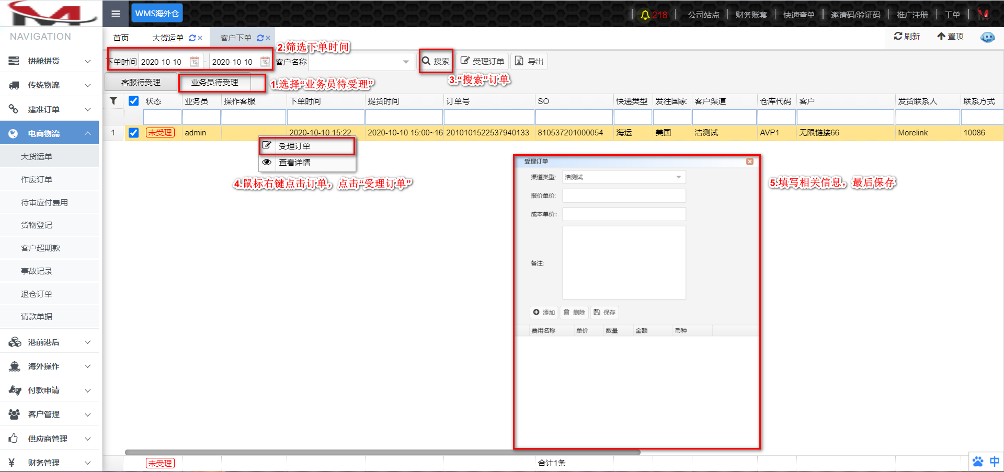Open the chat robot assistant icon
The width and height of the screenshot is (1004, 472).
click(987, 37)
